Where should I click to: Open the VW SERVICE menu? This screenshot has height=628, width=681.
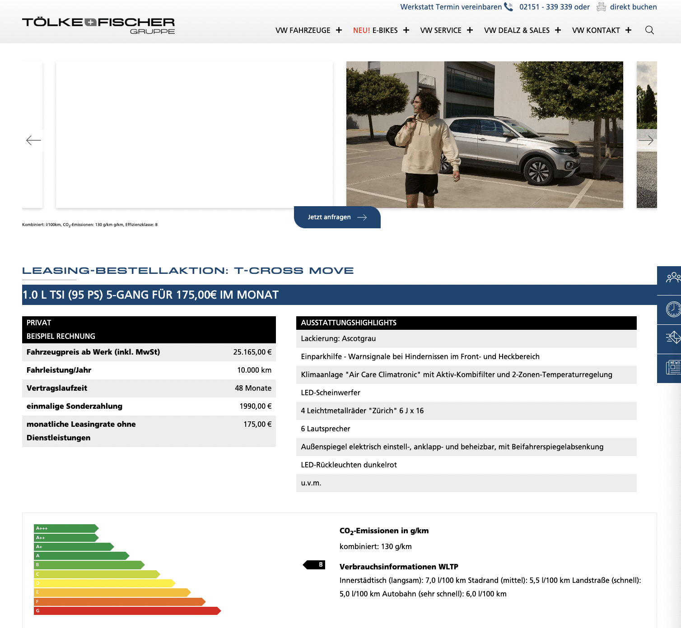441,30
